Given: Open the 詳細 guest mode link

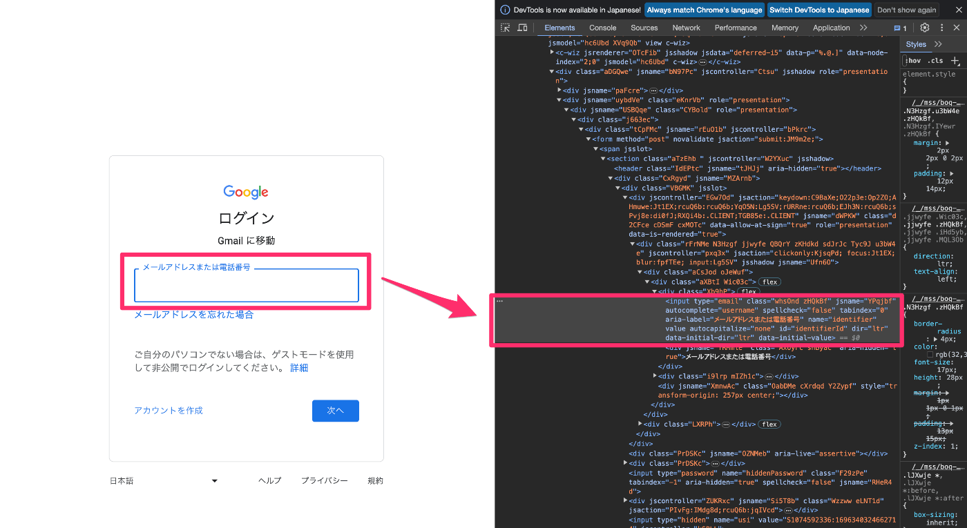Looking at the screenshot, I should pyautogui.click(x=299, y=368).
